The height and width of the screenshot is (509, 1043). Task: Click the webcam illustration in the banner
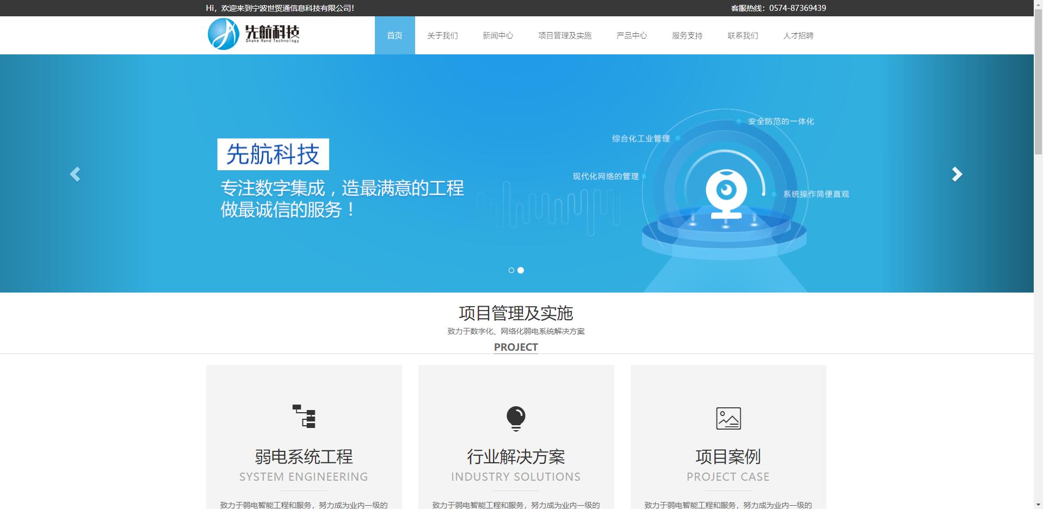[726, 194]
